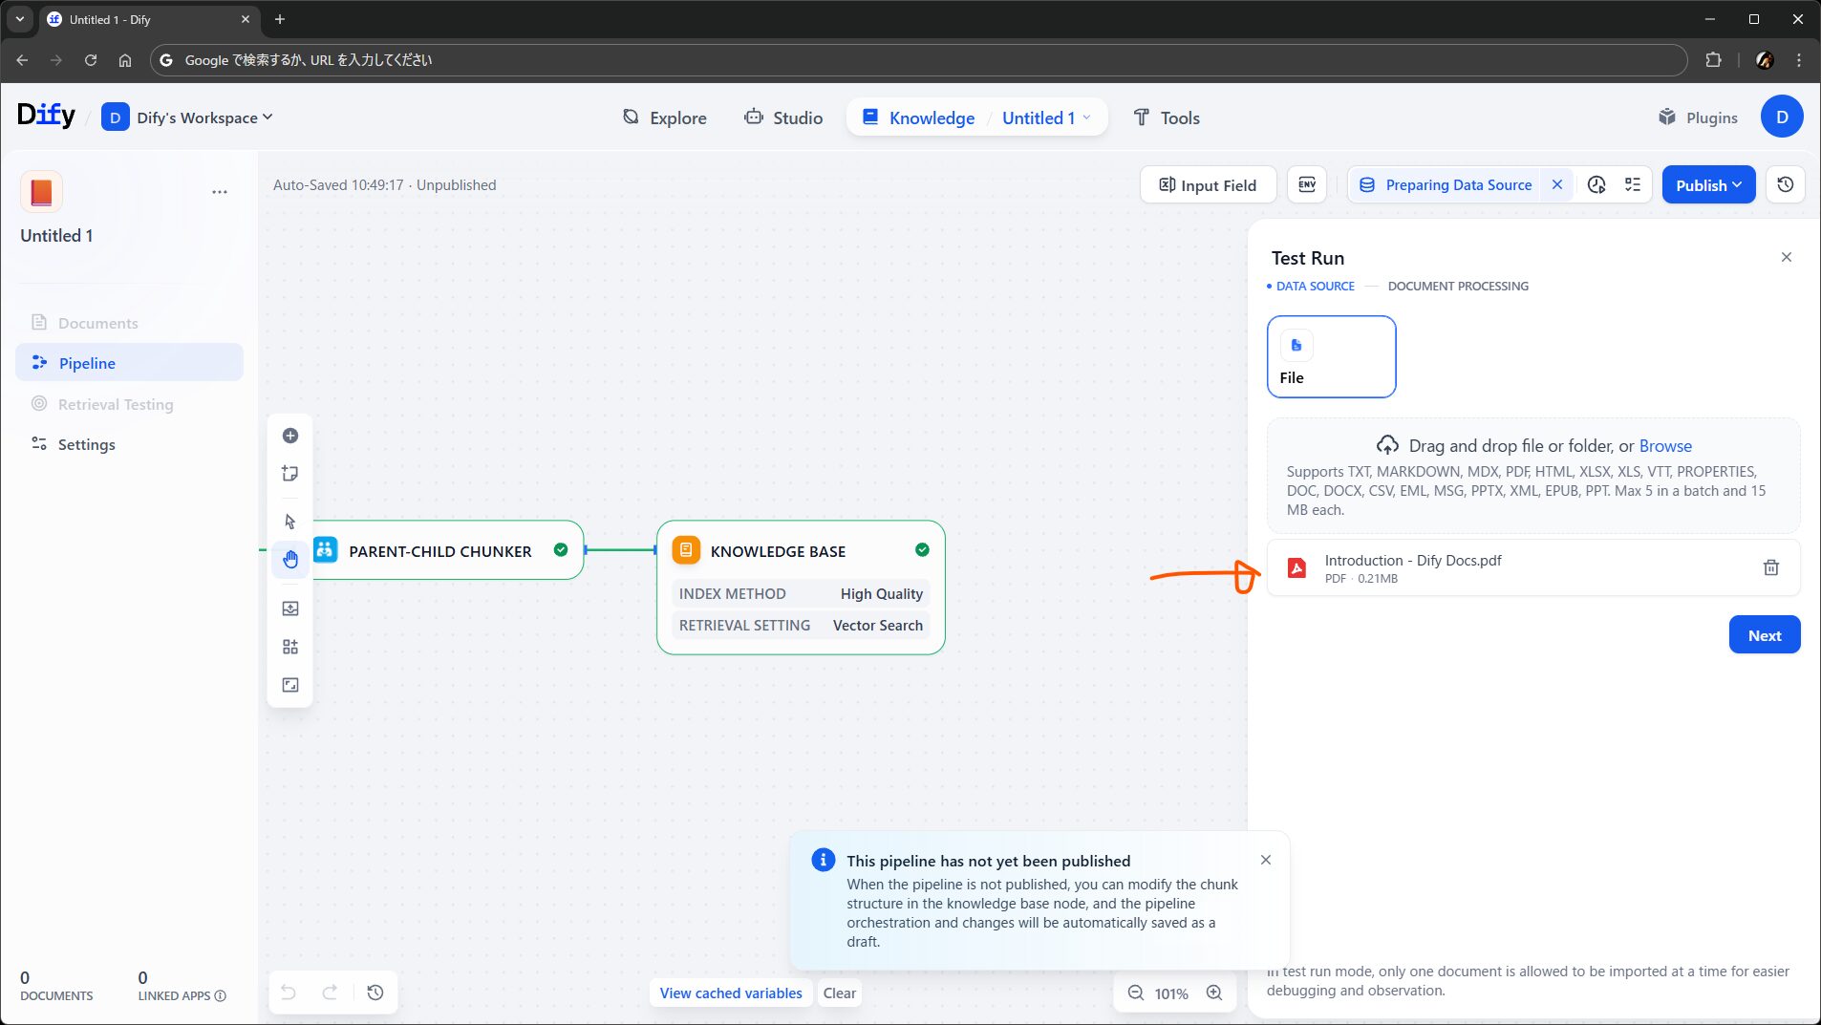Select the File data source card

[1330, 356]
